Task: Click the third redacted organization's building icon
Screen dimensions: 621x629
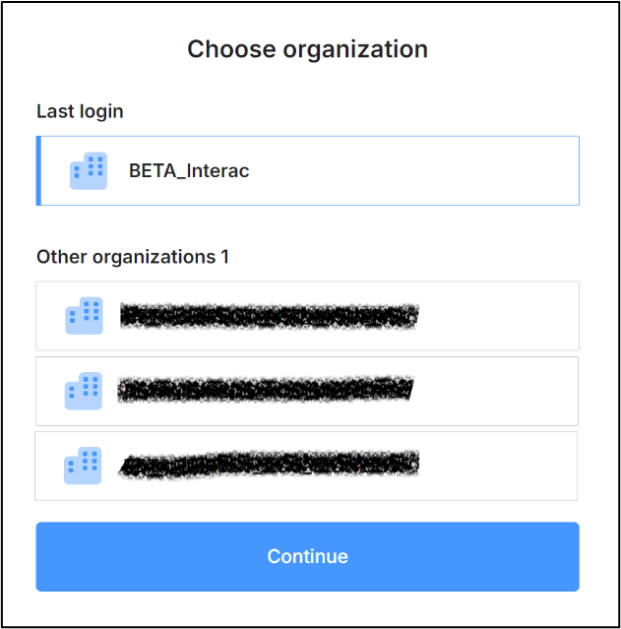Action: click(83, 466)
